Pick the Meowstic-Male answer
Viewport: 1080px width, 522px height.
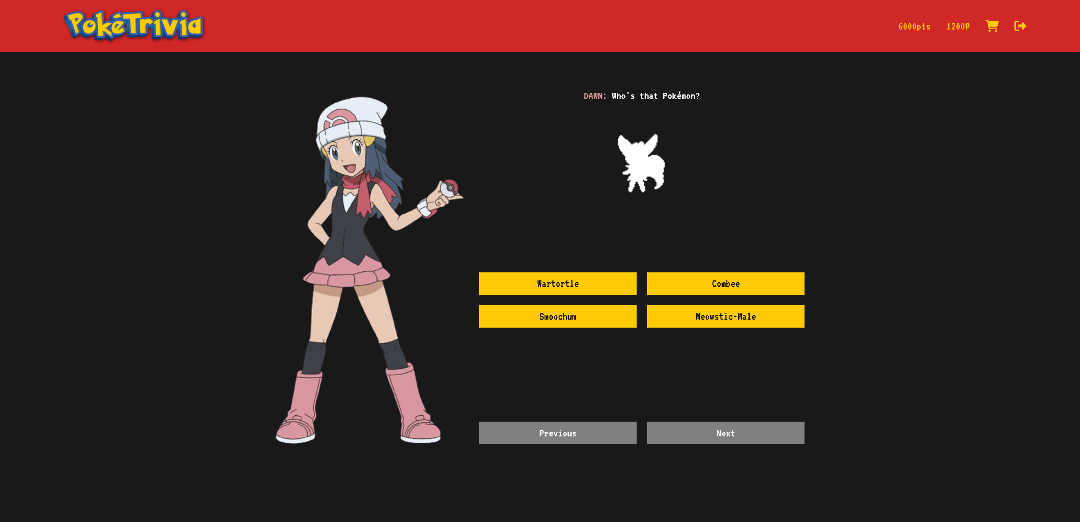pos(725,316)
